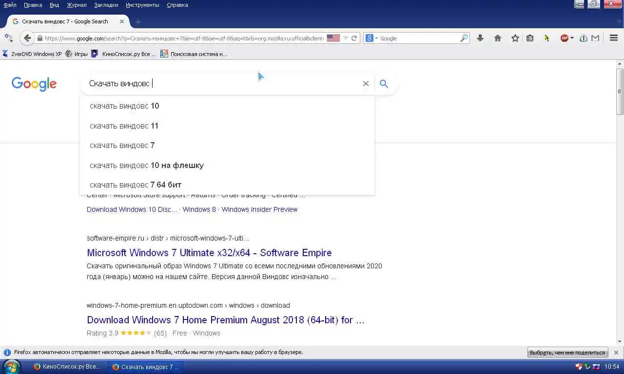The height and width of the screenshot is (374, 624).
Task: Open the Игры bookmark
Action: coord(77,54)
